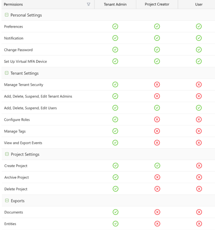Screen dimensions: 215x233
Task: Toggle Add, Delete, Suspend, Edit Users for User
Action: tap(199, 108)
